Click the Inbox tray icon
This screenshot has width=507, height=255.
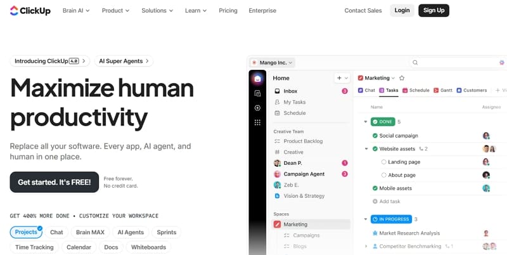click(x=277, y=91)
